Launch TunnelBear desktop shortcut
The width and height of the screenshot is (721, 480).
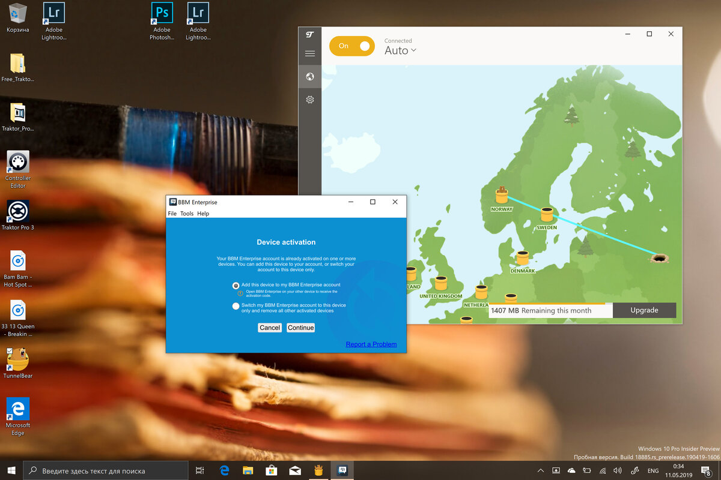pos(18,363)
